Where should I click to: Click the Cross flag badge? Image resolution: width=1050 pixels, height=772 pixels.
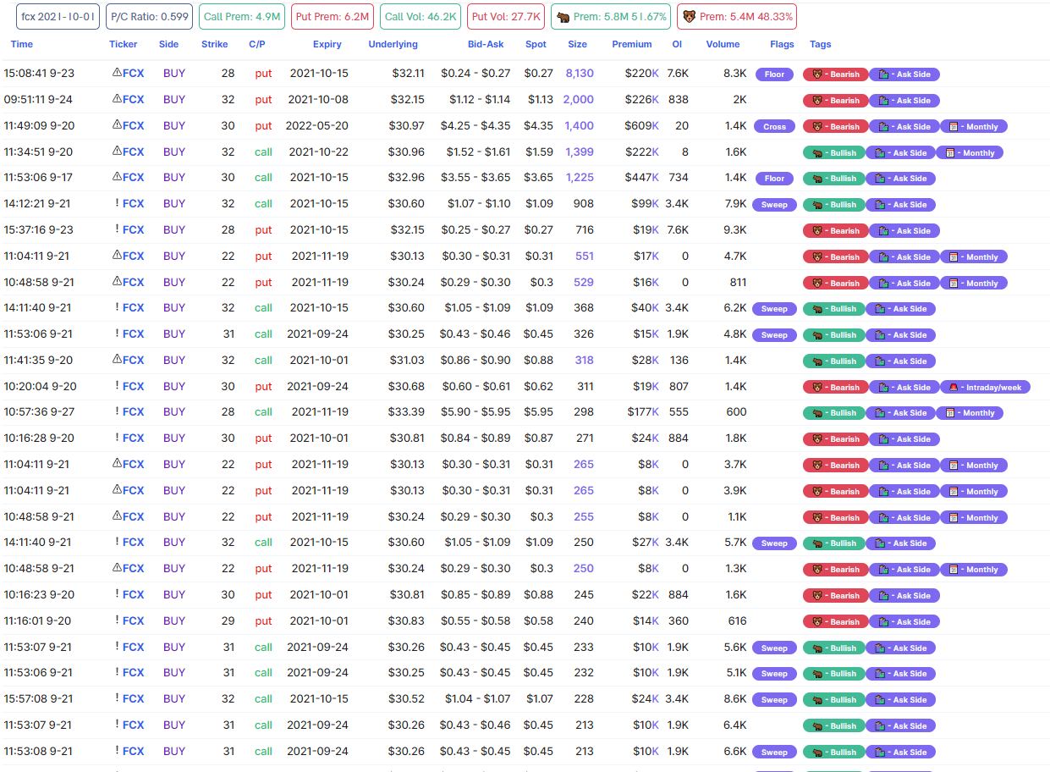[774, 125]
